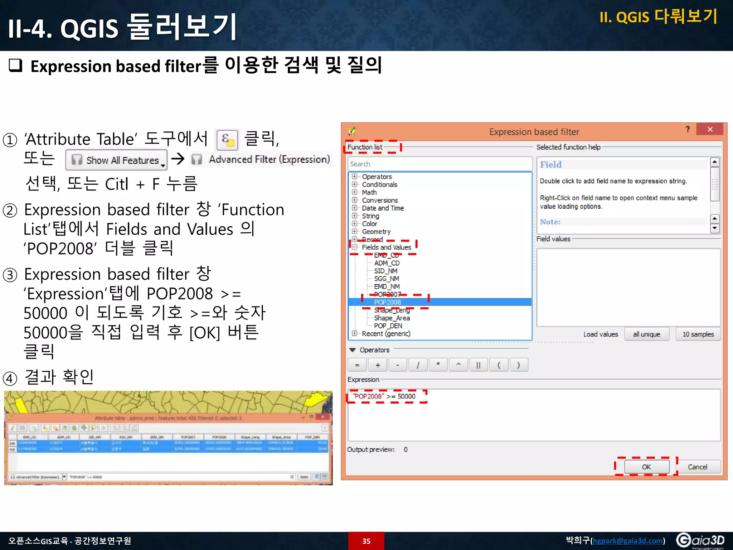This screenshot has width=733, height=550.
Task: Load all unique field values
Action: coord(647,334)
